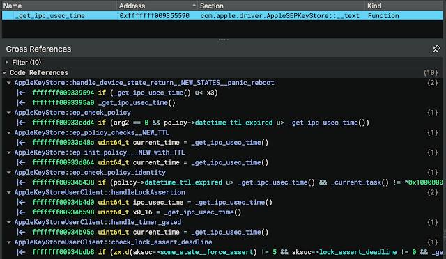Click the incoming-reference arrow beside address fffffff00933cdd4
The height and width of the screenshot is (259, 446).
point(21,123)
